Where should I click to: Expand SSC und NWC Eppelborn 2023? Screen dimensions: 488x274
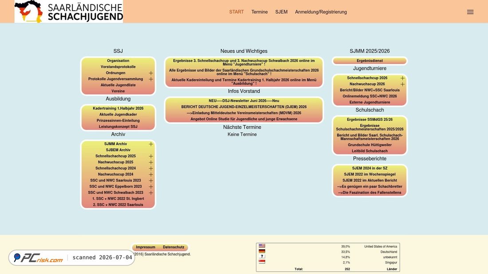pos(151,187)
